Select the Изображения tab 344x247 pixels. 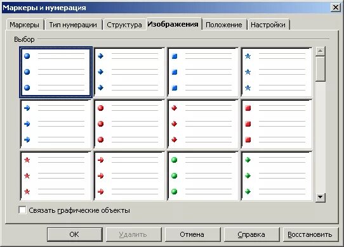(173, 24)
